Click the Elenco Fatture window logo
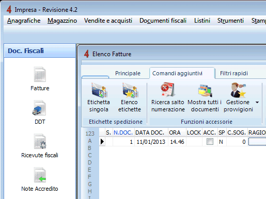 (x=87, y=54)
